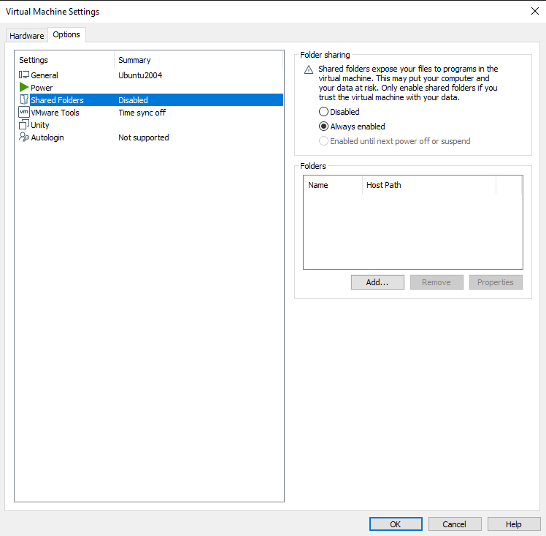Select the Always enabled radio option

[x=323, y=127]
